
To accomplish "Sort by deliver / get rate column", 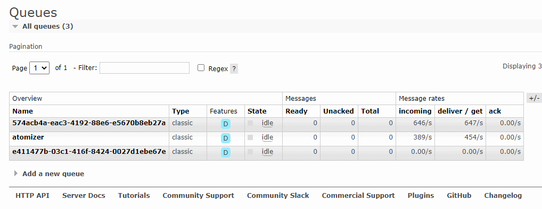I will 460,111.
